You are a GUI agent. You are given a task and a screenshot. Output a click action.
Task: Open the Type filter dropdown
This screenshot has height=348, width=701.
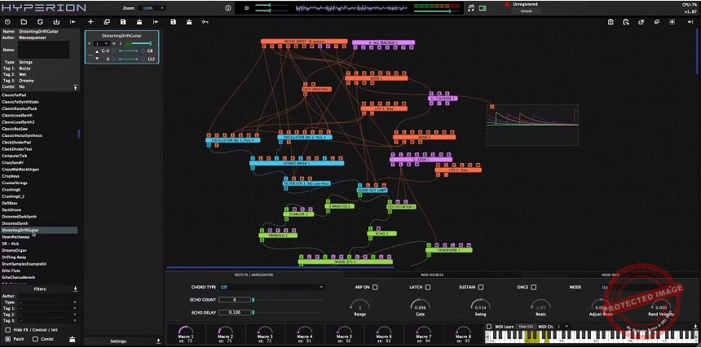pyautogui.click(x=48, y=302)
